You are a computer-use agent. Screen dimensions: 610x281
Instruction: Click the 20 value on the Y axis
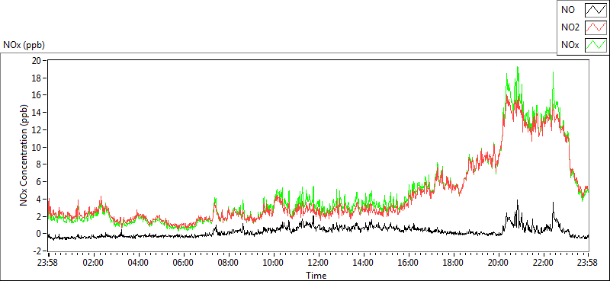(37, 61)
